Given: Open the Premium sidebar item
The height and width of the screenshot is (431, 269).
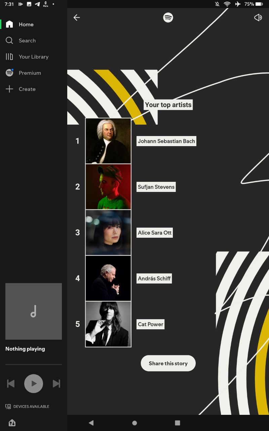Looking at the screenshot, I should [x=34, y=73].
